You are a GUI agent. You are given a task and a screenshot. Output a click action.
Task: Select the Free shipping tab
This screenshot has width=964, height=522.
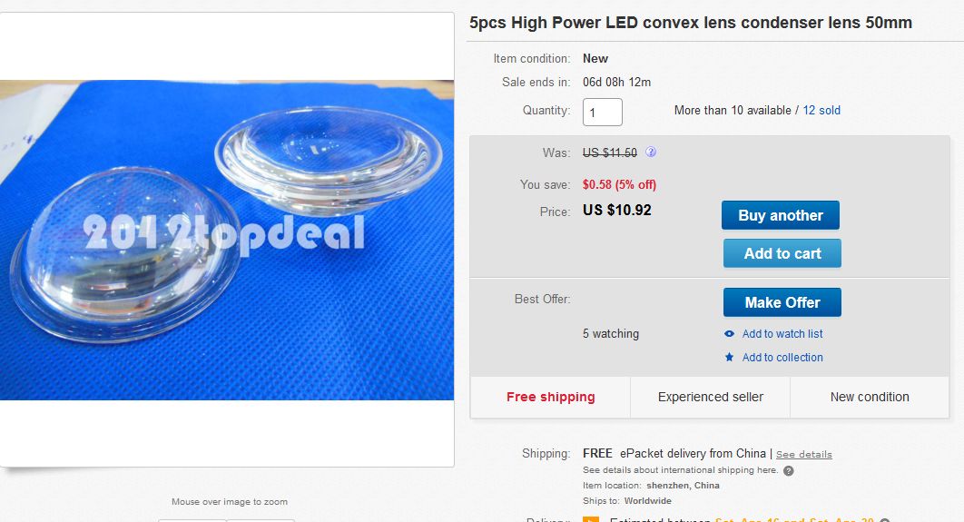pos(550,397)
